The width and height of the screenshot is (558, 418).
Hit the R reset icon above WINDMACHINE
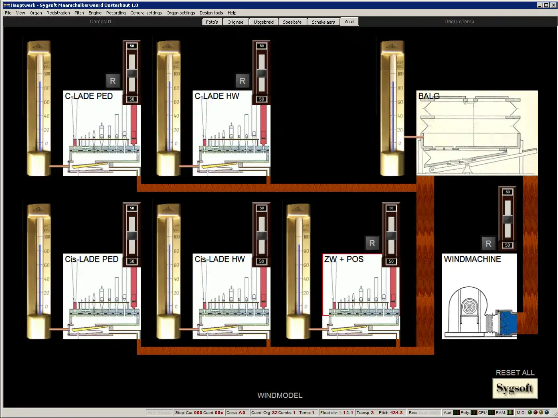tap(488, 243)
